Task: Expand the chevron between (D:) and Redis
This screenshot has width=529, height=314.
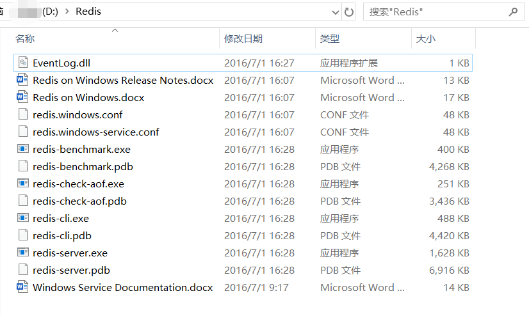Action: tap(67, 12)
